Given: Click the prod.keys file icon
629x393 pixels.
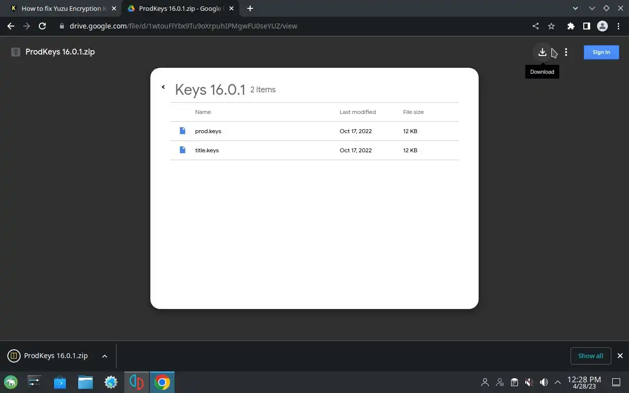Looking at the screenshot, I should pos(182,131).
